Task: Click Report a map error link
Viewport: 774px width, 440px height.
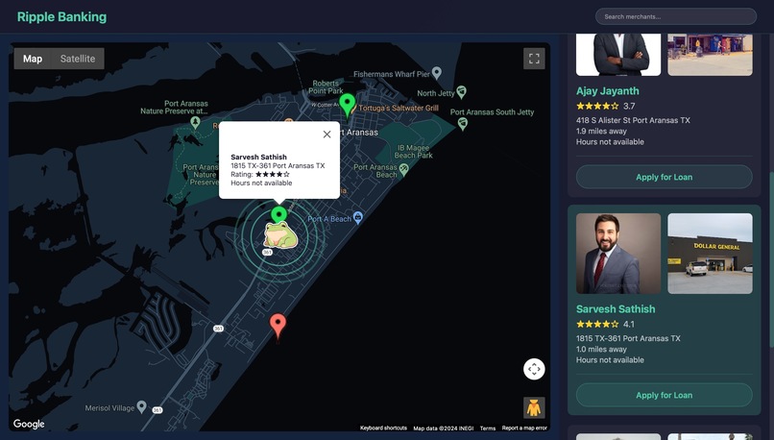Action: coord(524,428)
